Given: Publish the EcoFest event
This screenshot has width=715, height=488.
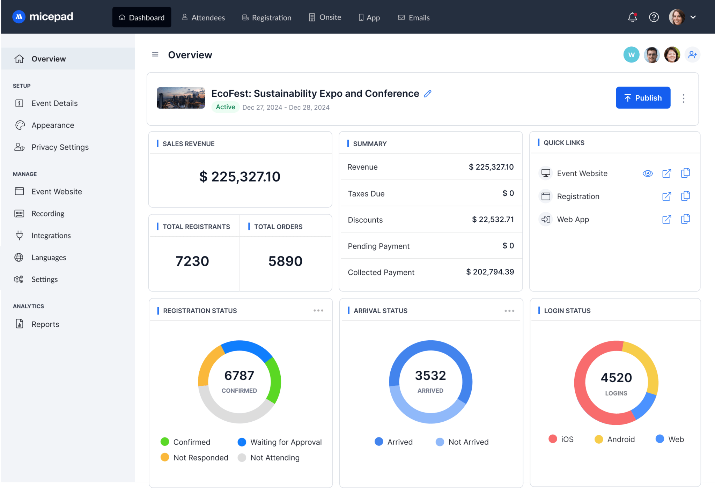Looking at the screenshot, I should (x=643, y=98).
